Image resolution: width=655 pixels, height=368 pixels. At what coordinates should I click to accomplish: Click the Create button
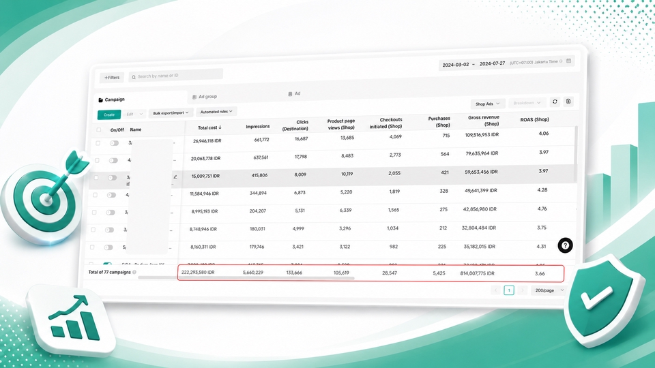click(x=109, y=114)
